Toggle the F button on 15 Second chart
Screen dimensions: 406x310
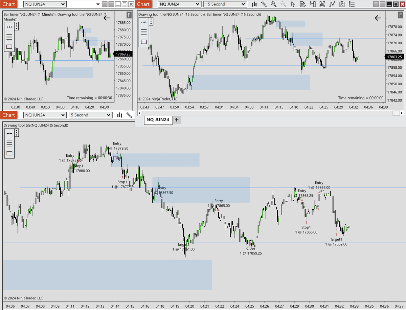(400, 15)
